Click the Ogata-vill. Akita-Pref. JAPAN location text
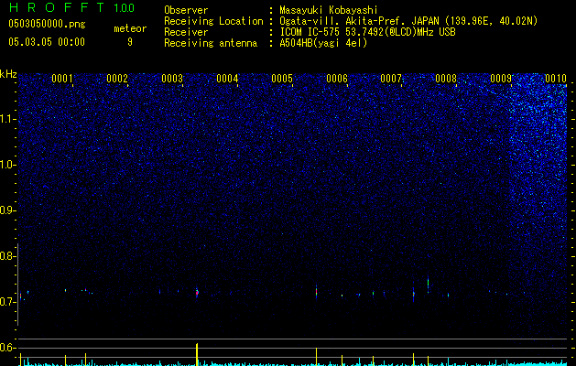Image resolution: width=576 pixels, height=366 pixels. [x=408, y=21]
